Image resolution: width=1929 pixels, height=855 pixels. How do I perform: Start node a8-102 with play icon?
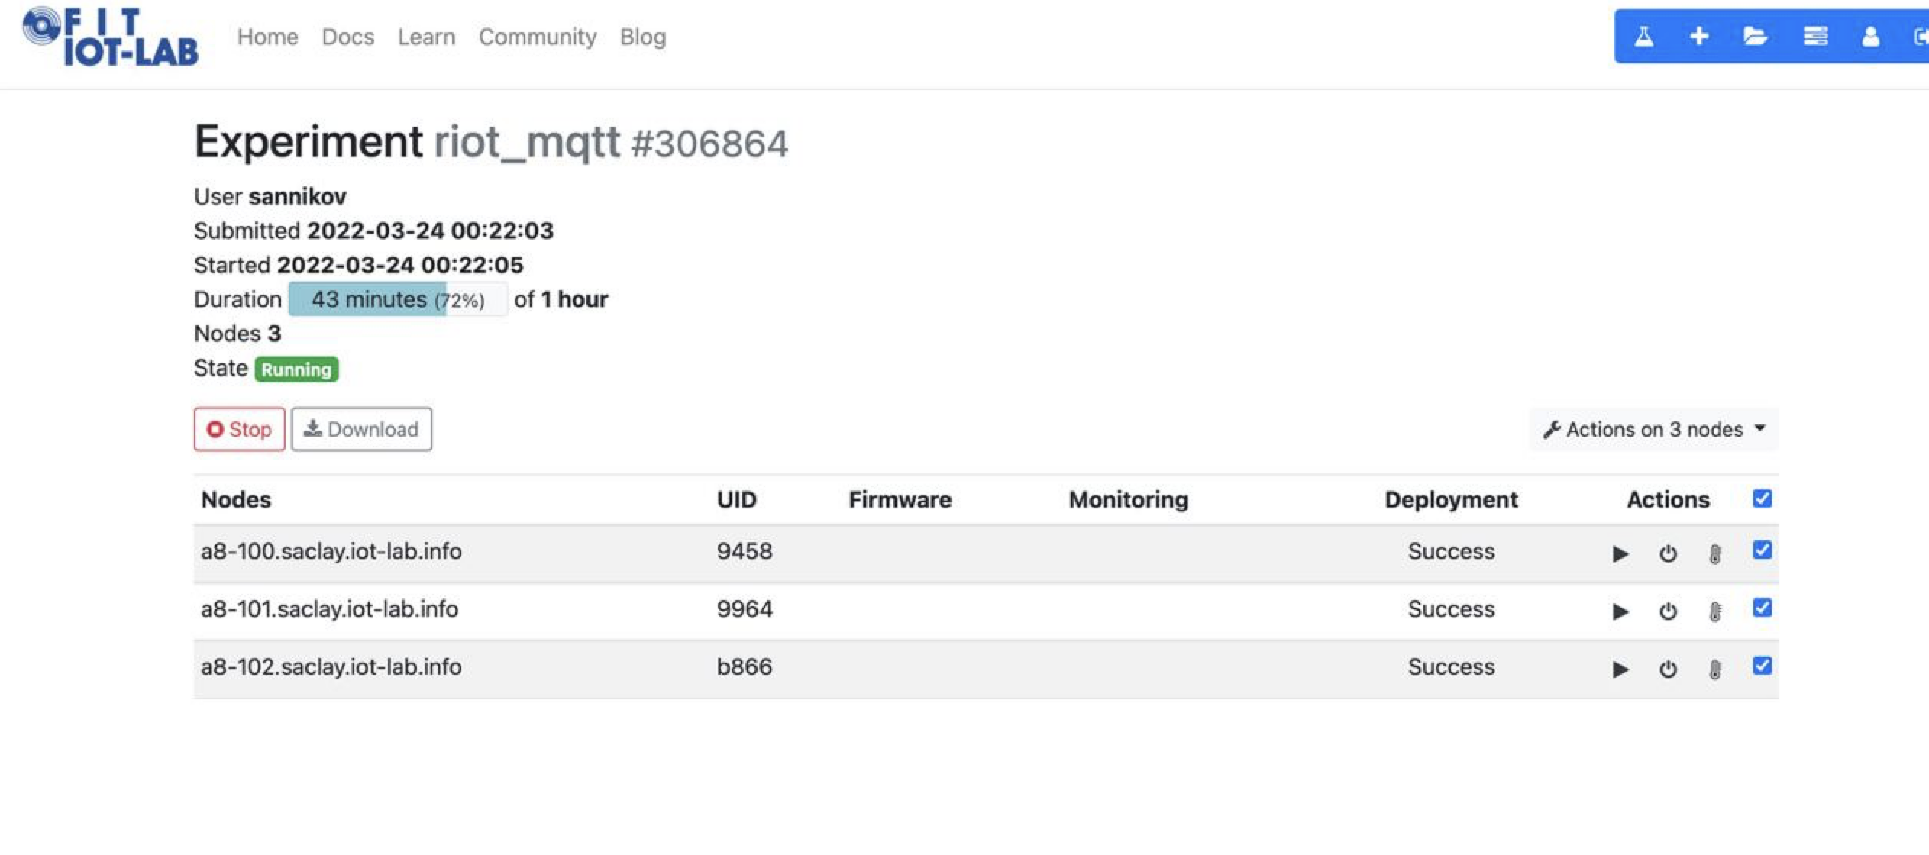pyautogui.click(x=1620, y=669)
